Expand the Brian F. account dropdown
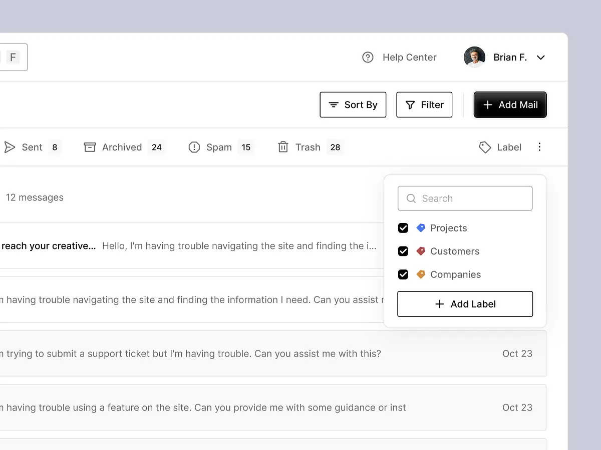This screenshot has height=450, width=601. (x=541, y=57)
